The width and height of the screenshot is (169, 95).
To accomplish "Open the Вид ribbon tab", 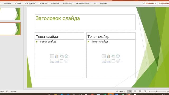I will click(95, 3).
